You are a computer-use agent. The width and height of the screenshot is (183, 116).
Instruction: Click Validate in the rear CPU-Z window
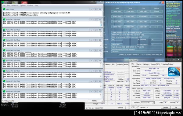point(120,107)
